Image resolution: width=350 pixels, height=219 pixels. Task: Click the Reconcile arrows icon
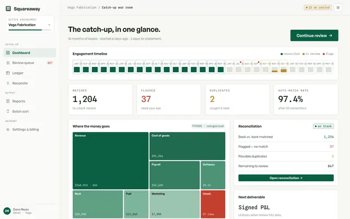click(8, 83)
